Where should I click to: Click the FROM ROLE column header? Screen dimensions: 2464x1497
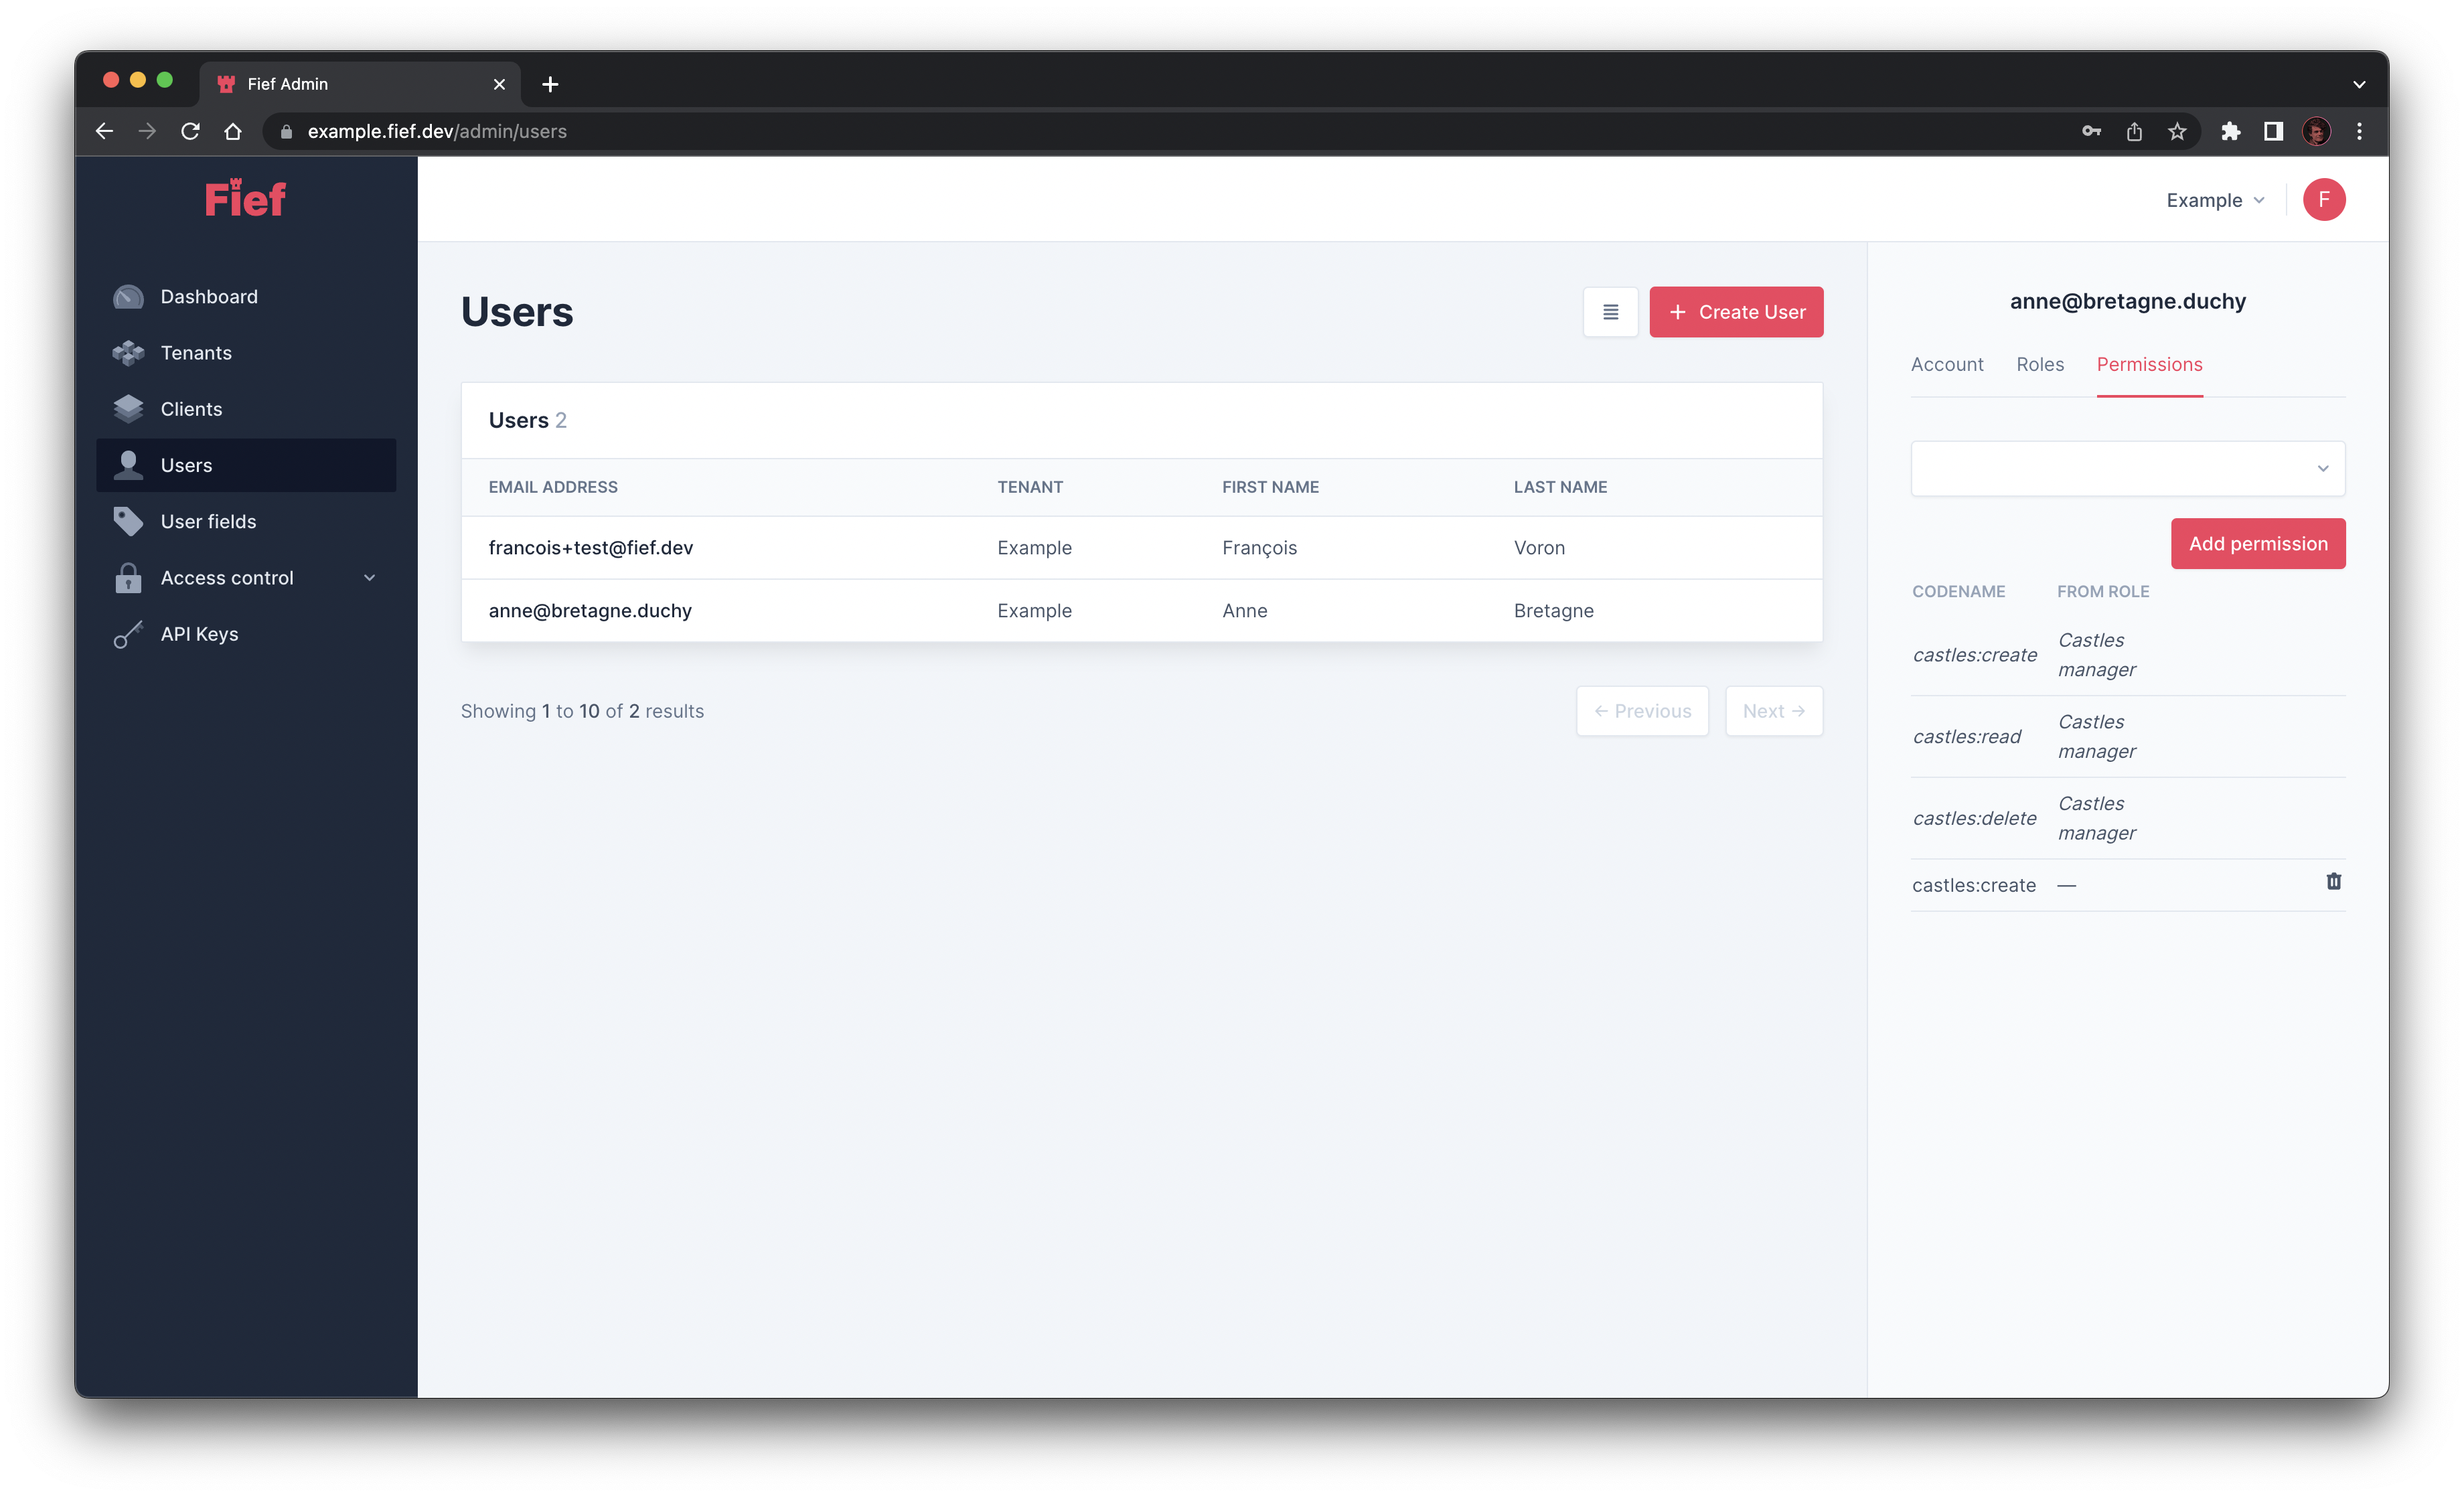point(2102,592)
